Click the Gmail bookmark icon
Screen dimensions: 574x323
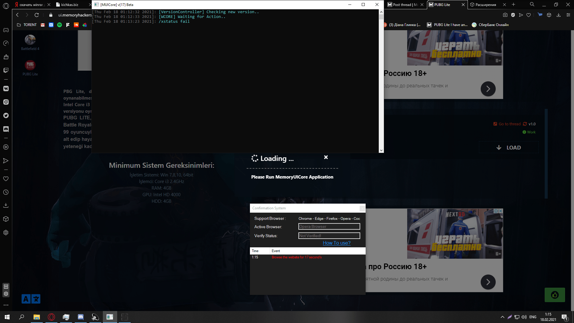[x=43, y=25]
